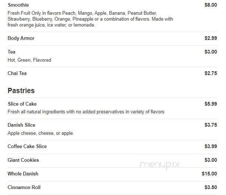Viewport: 226px width, 195px height.
Task: Select the Tea menu item
Action: pos(11,52)
